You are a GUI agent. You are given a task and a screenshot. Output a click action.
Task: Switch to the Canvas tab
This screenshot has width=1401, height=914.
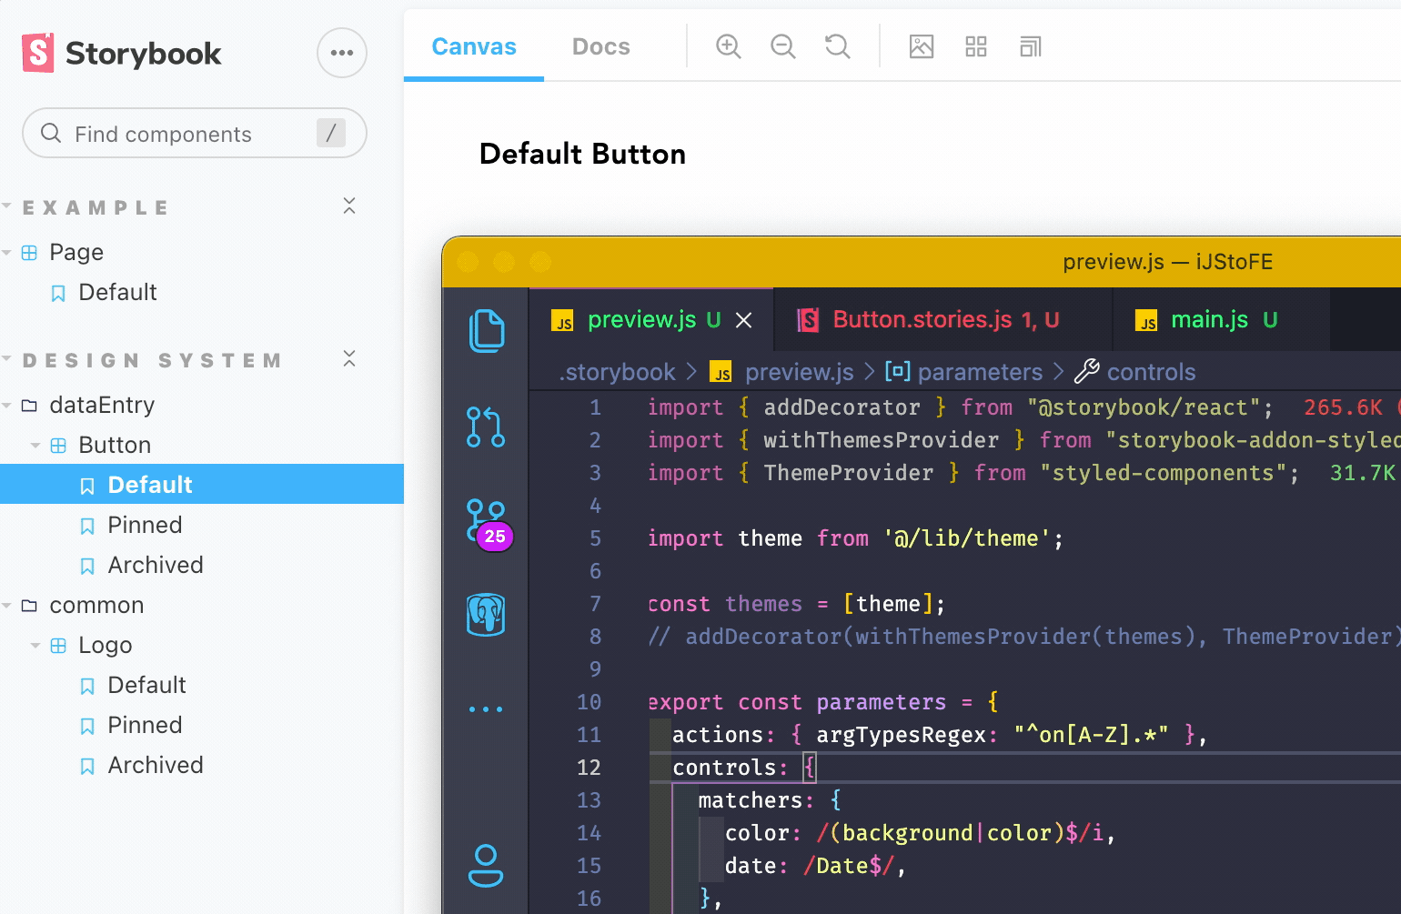coord(474,46)
